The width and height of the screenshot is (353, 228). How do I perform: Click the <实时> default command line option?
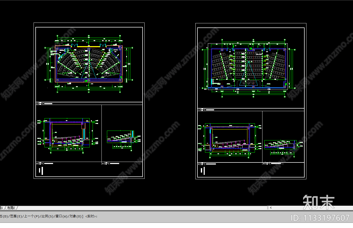click(x=91, y=216)
